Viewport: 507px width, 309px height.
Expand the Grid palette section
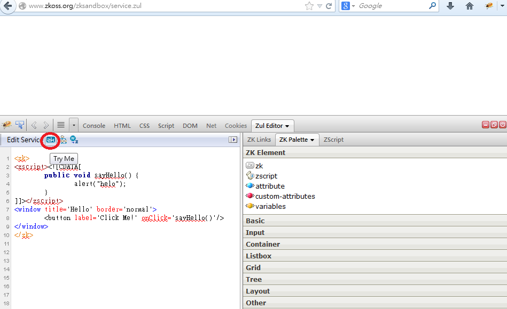click(x=375, y=267)
